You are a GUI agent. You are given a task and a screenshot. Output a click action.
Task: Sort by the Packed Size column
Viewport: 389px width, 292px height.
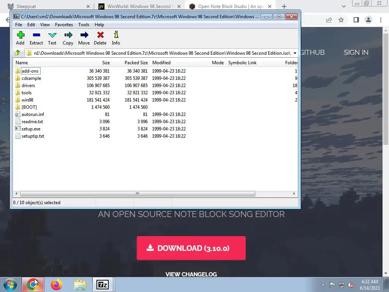tap(131, 63)
